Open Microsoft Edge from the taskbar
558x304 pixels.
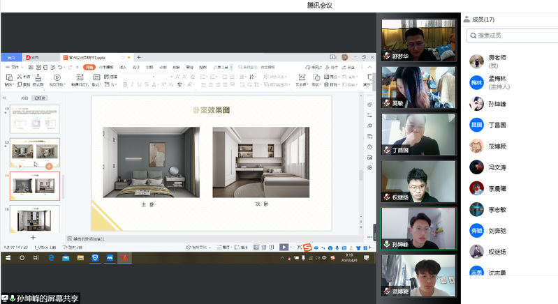(51, 257)
